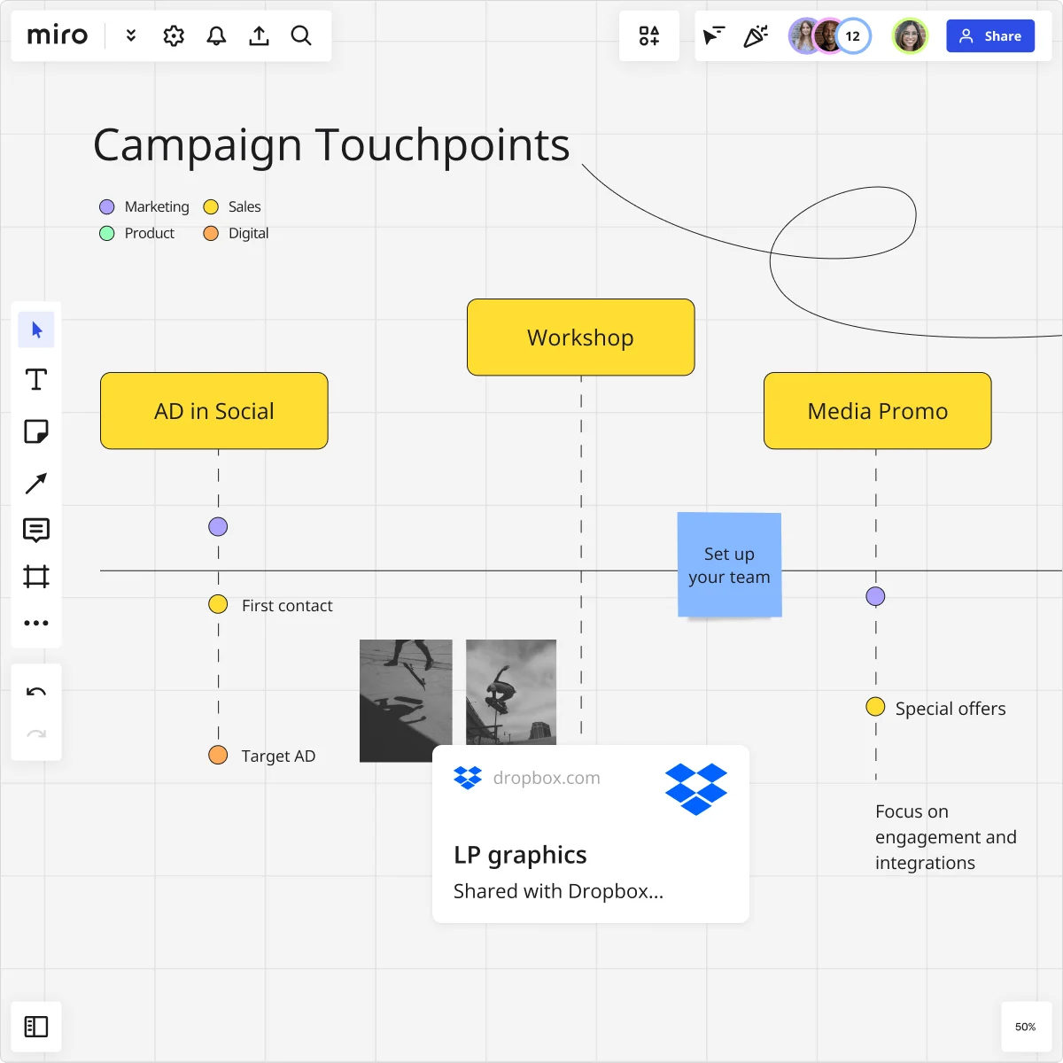Screen dimensions: 1063x1063
Task: Export board using upload icon
Action: (x=259, y=35)
